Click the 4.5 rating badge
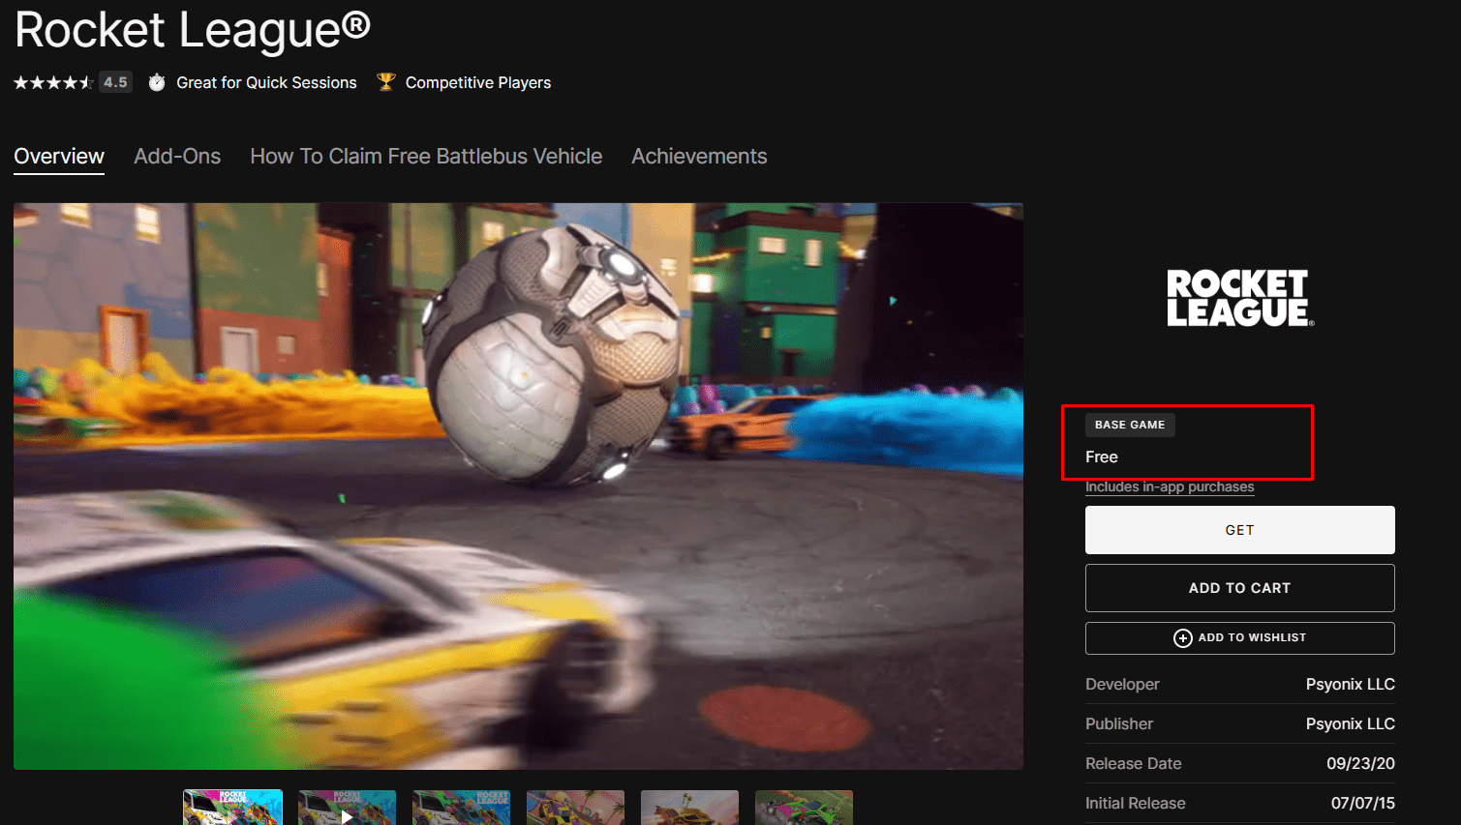This screenshot has width=1461, height=825. [115, 82]
